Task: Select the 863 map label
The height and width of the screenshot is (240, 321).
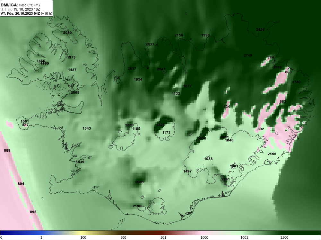Action: tap(288, 72)
